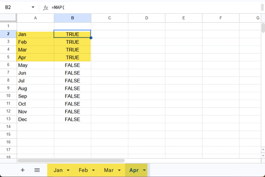265x177 pixels.
Task: Select FALSE cell next to Nov
Action: pyautogui.click(x=72, y=112)
